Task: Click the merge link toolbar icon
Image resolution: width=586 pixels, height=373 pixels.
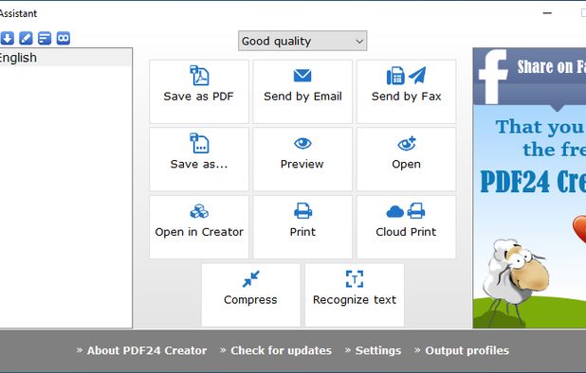Action: (64, 38)
